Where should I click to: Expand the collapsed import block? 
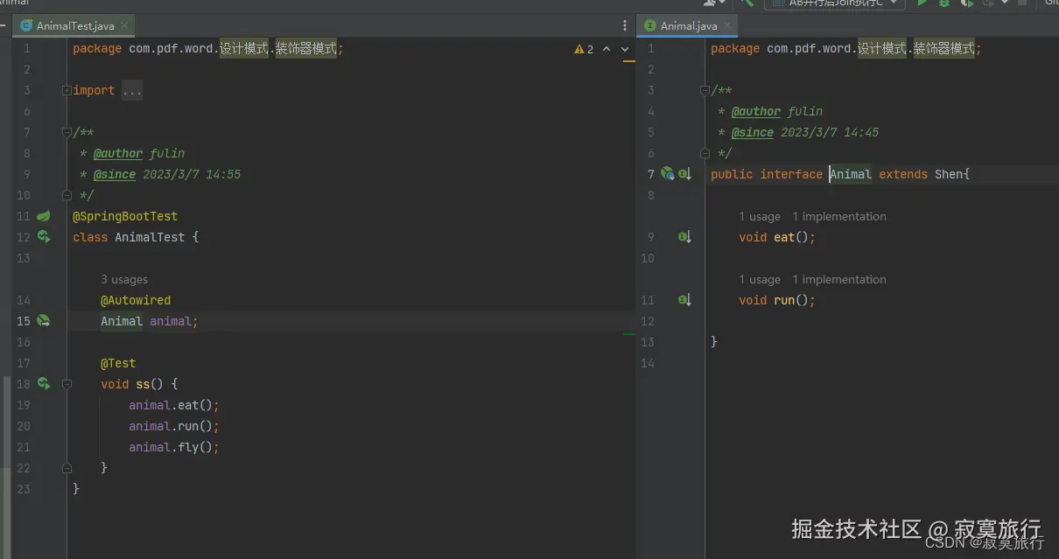(67, 90)
